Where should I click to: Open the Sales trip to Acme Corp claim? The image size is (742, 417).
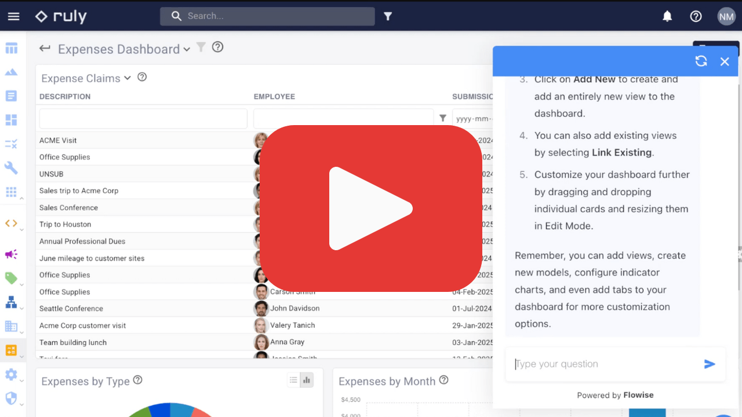79,191
